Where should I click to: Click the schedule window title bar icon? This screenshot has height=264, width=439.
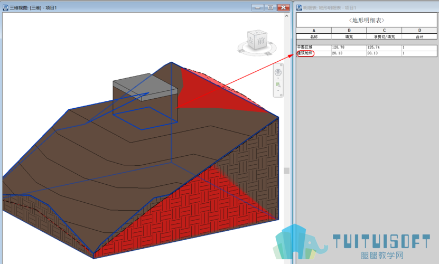pos(299,8)
